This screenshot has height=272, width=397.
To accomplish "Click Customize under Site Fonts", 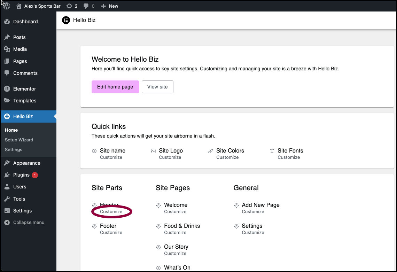I will pyautogui.click(x=289, y=157).
